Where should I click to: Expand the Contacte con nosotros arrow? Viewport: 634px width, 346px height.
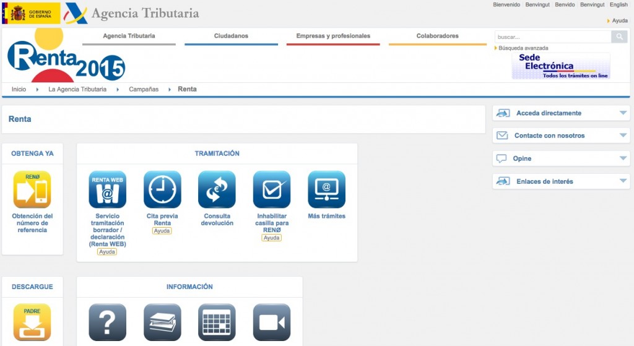(623, 135)
